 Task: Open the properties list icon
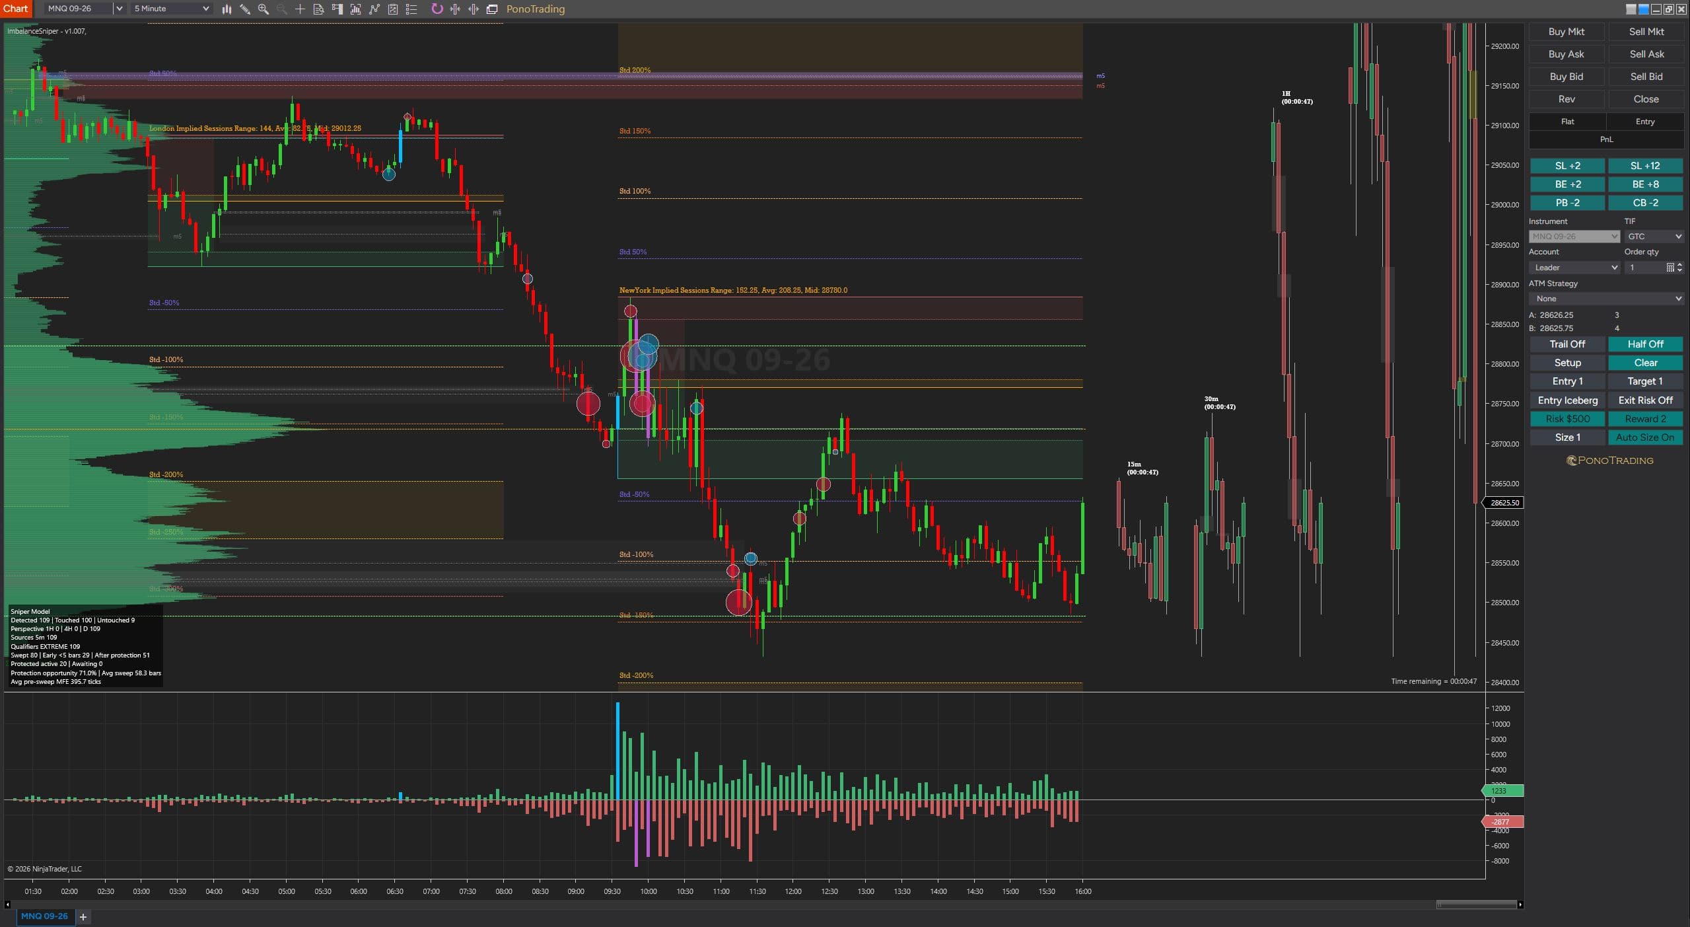[411, 9]
